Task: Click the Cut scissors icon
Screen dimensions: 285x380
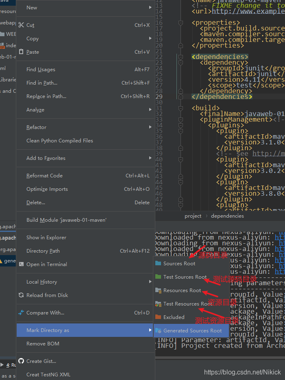Action: tap(21, 25)
